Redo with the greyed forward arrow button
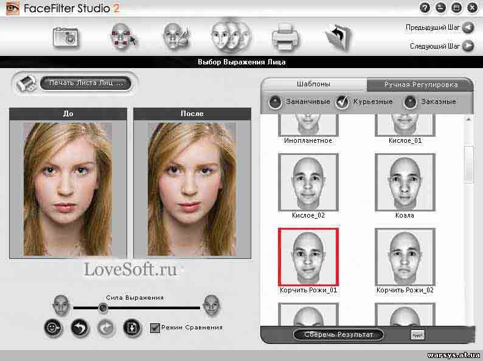This screenshot has width=483, height=361. [106, 328]
